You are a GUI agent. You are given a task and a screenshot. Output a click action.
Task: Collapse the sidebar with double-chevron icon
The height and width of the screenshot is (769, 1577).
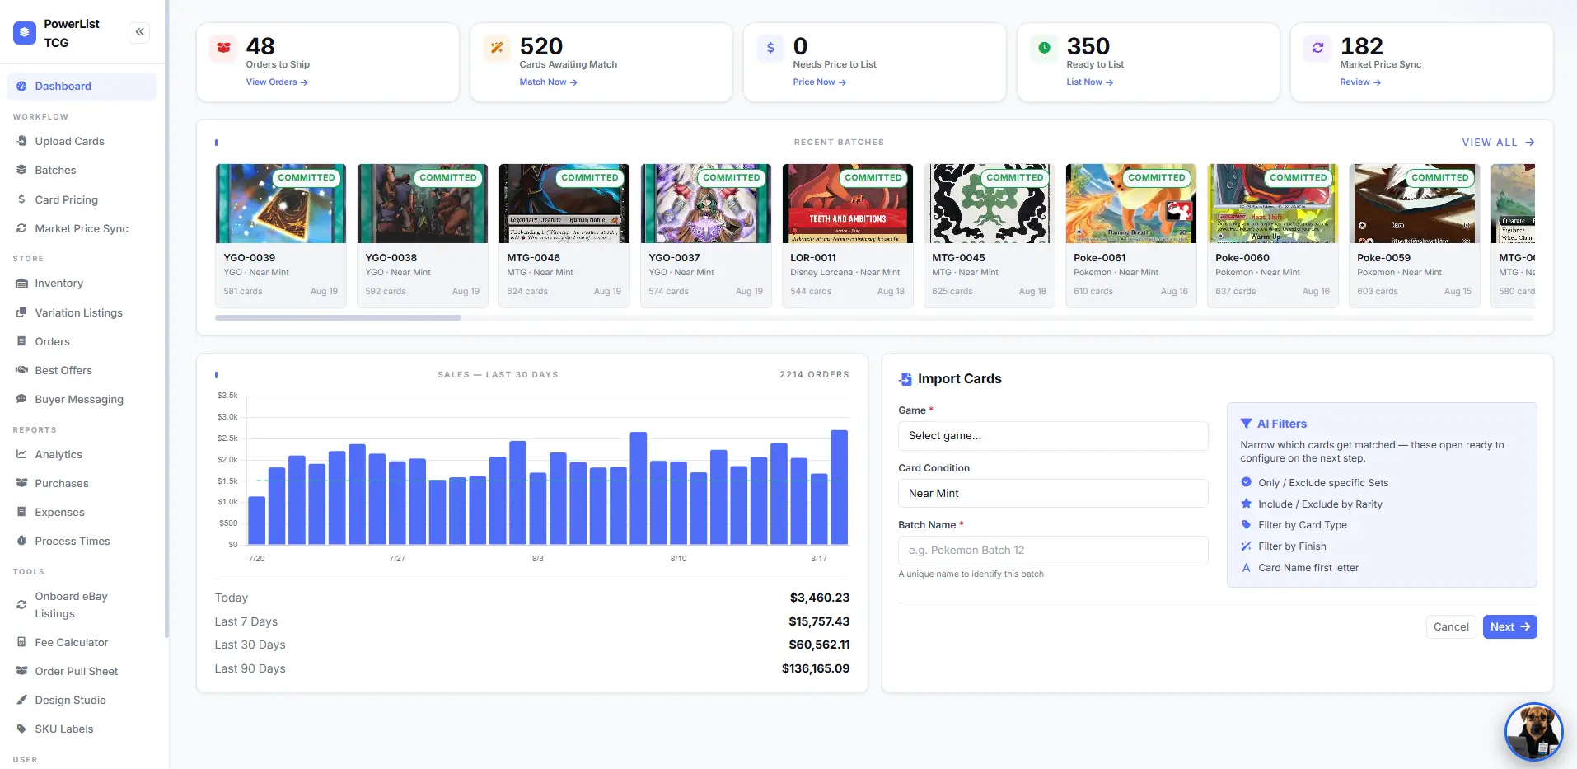(139, 32)
